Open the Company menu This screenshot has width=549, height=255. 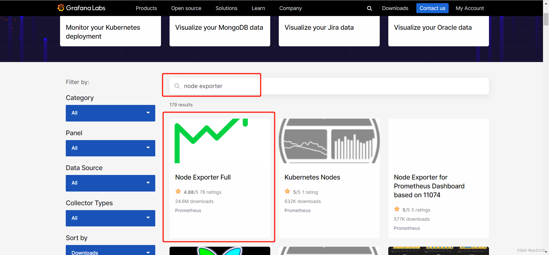click(x=291, y=8)
